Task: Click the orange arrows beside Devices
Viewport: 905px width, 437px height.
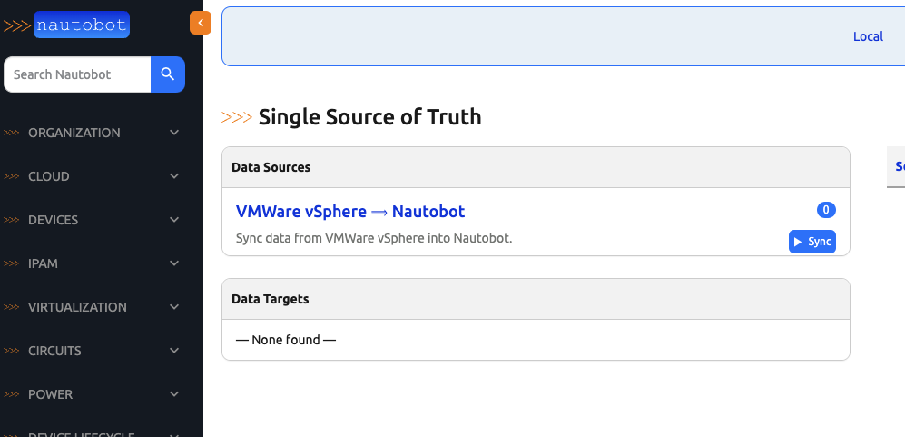Action: pyautogui.click(x=12, y=220)
